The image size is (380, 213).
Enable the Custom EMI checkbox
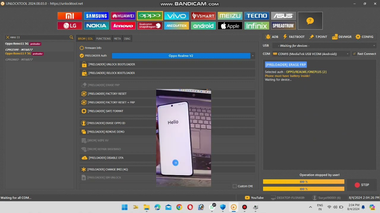pos(235,186)
